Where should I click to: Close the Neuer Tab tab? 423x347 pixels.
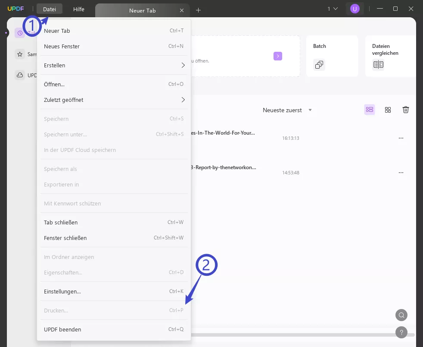click(181, 10)
